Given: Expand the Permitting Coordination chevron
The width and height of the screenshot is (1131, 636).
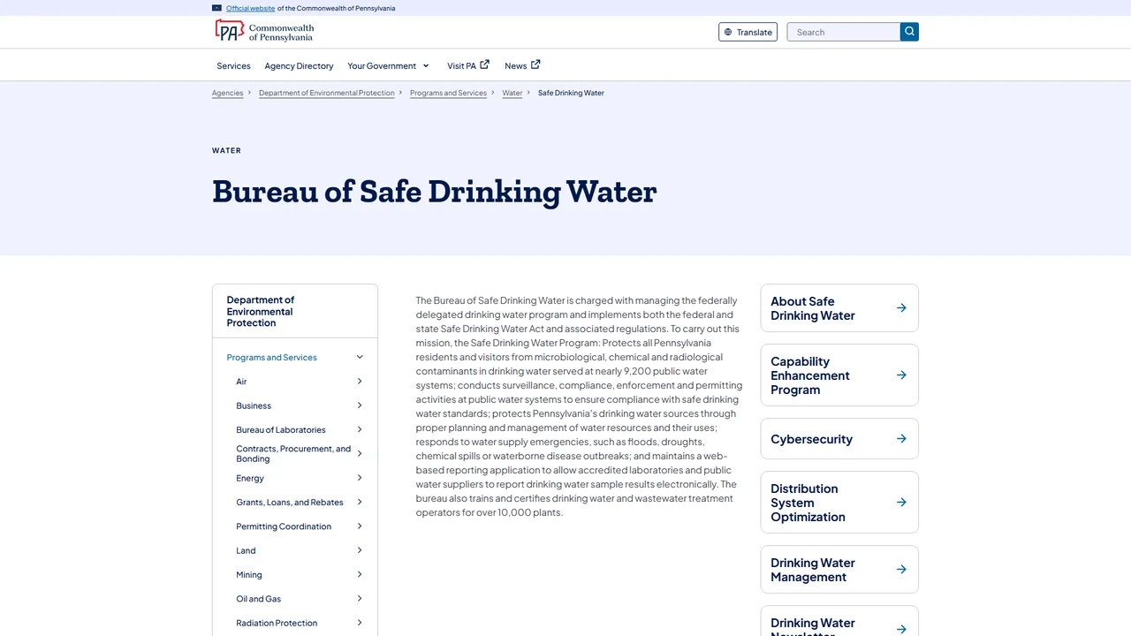Looking at the screenshot, I should (360, 526).
